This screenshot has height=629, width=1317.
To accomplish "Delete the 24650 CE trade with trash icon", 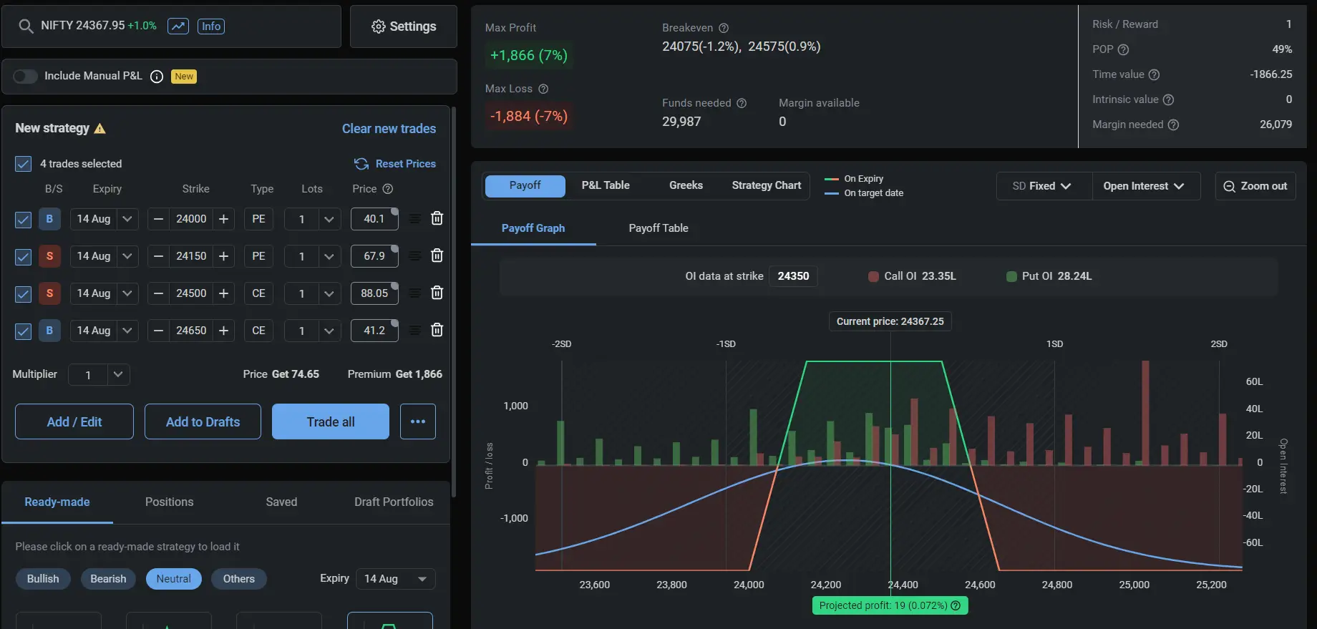I will [437, 330].
